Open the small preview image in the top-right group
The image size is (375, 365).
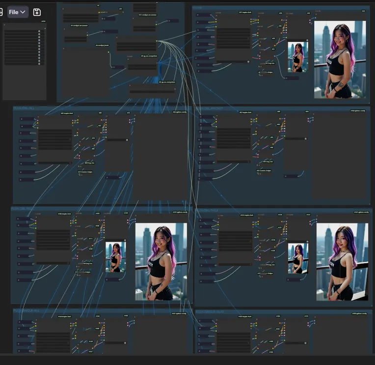[x=298, y=57]
